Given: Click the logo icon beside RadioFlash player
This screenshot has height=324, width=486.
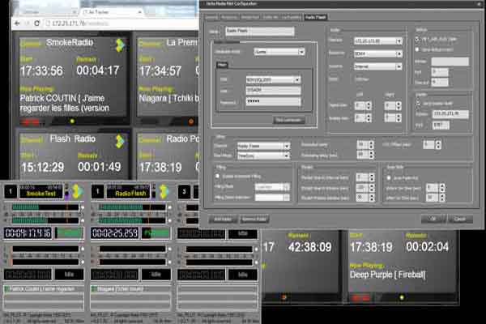Looking at the screenshot, I should tap(164, 191).
